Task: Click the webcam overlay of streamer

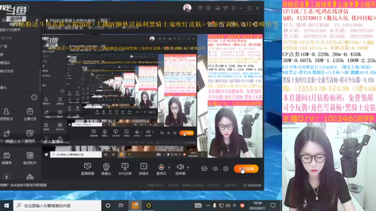Action: coord(329,167)
